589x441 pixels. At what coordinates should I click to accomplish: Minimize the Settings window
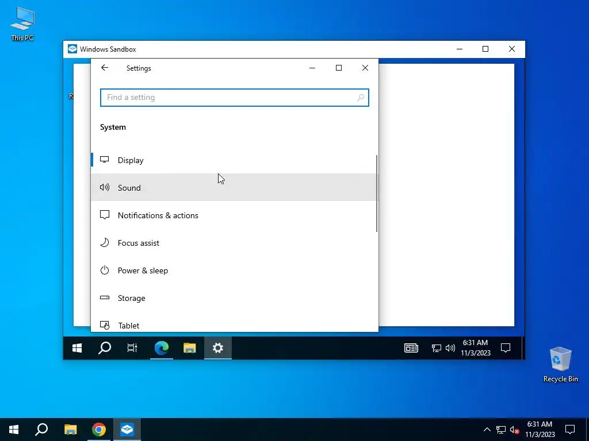click(312, 68)
